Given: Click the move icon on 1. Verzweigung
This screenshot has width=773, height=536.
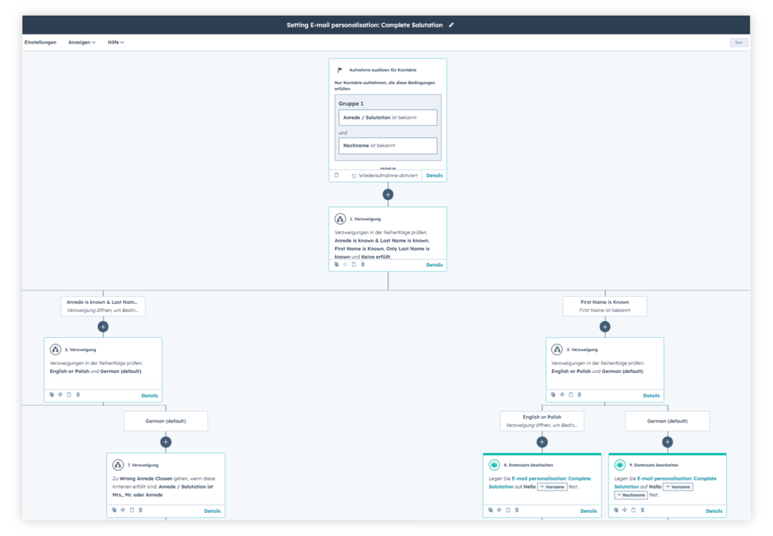Looking at the screenshot, I should [345, 264].
